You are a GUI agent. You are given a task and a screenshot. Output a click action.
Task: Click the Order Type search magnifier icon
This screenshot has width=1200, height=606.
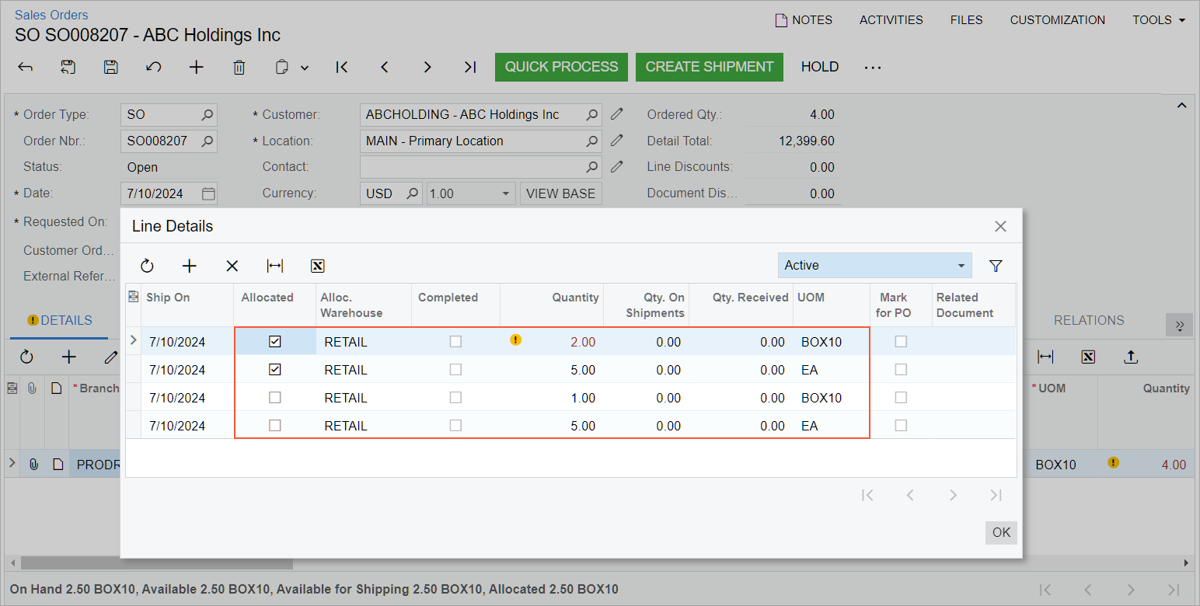pos(208,115)
